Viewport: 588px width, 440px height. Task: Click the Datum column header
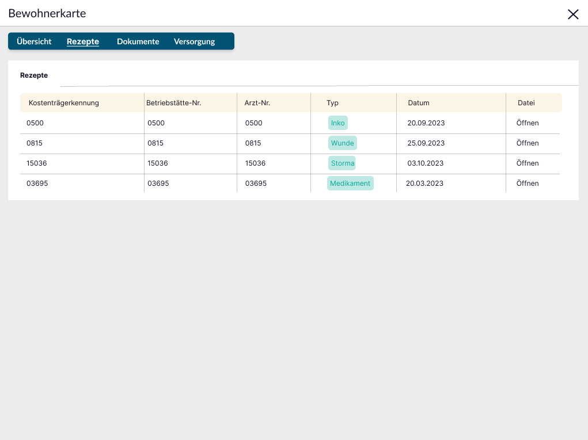click(x=419, y=103)
